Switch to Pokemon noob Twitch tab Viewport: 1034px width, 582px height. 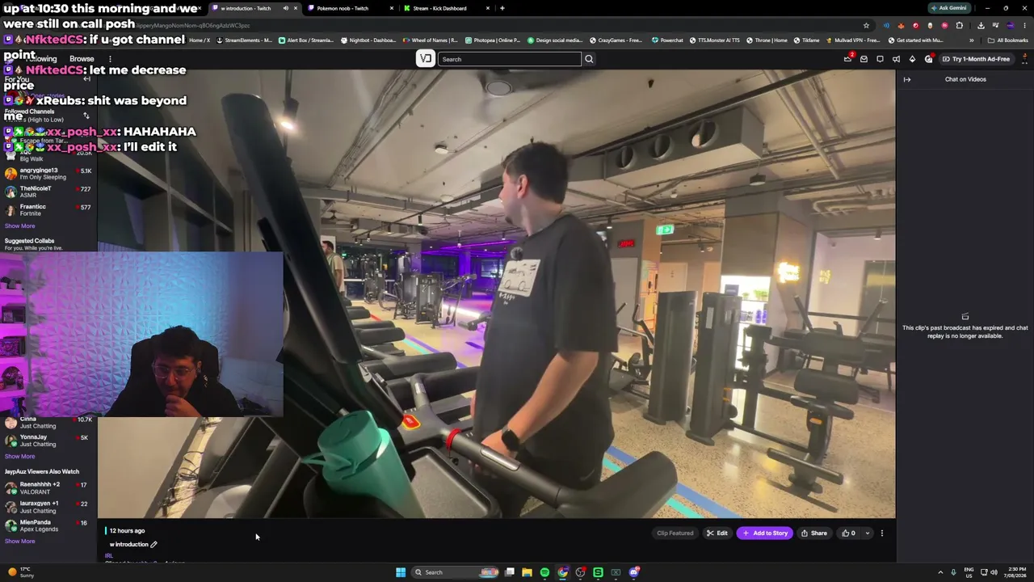coord(351,8)
